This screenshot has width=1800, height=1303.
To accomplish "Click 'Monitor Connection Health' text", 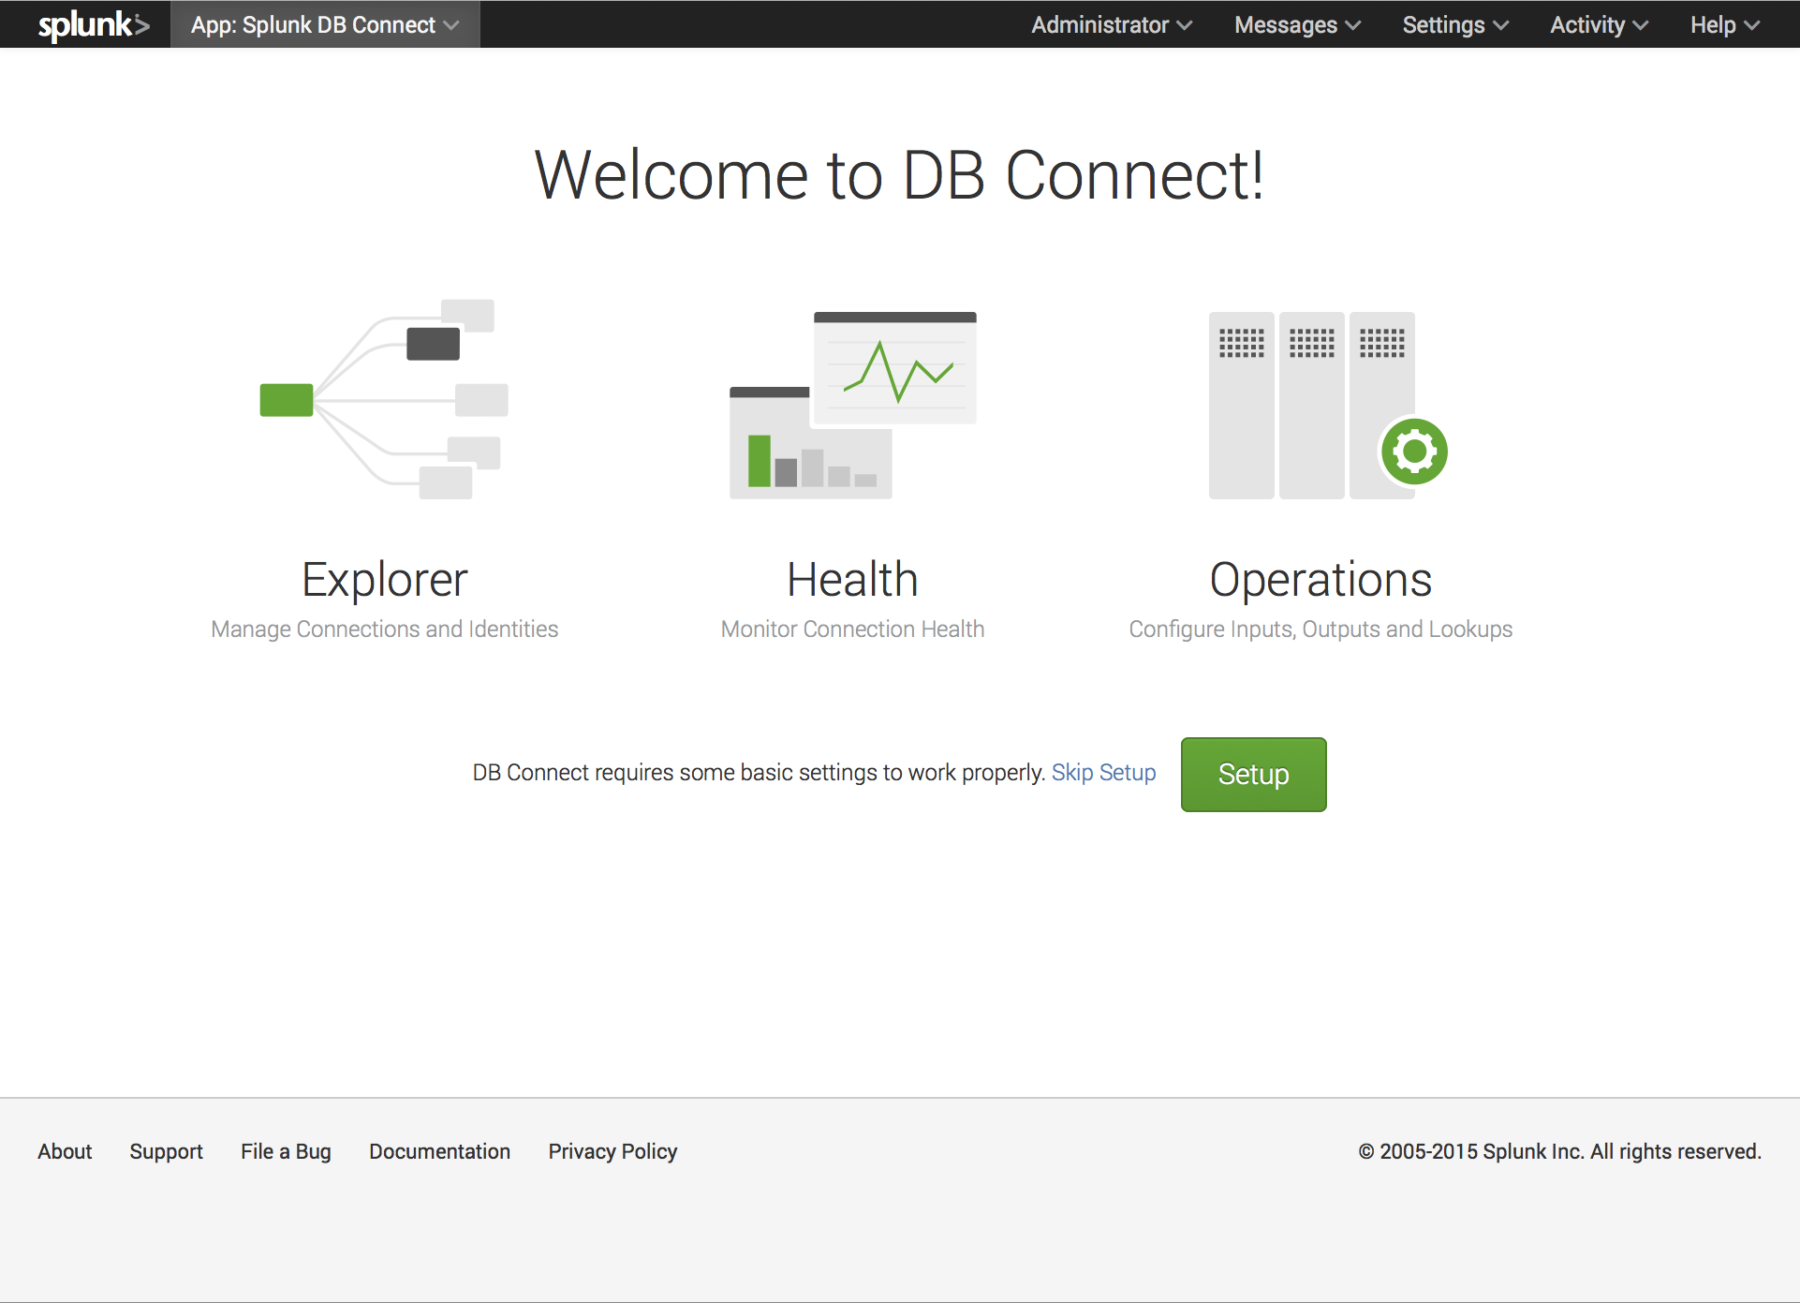I will 852,629.
